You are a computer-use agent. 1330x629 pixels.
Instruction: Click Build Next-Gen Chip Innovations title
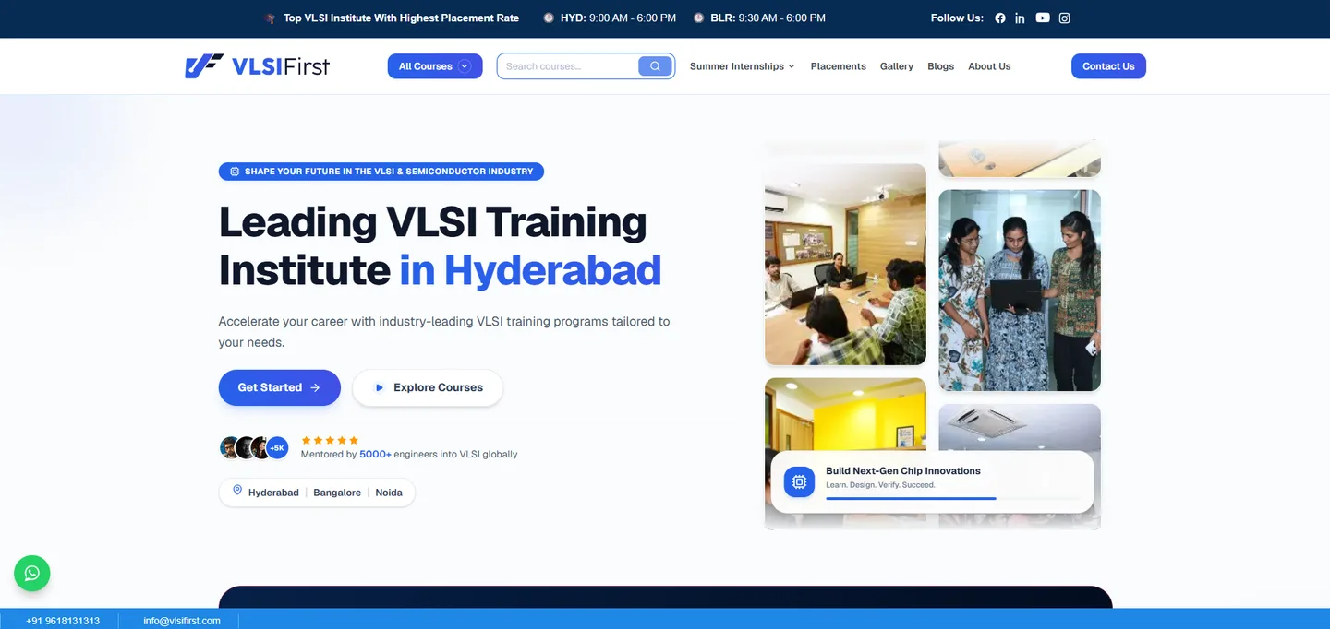click(x=903, y=471)
